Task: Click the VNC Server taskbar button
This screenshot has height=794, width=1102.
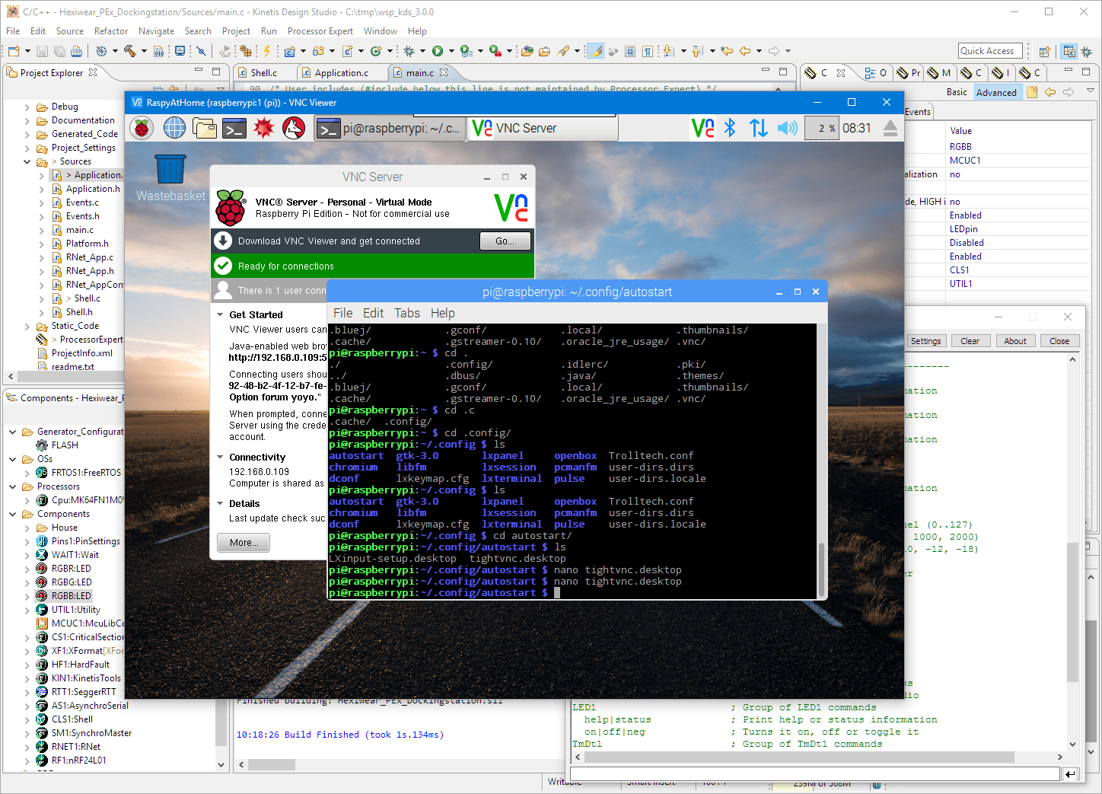Action: [x=541, y=129]
